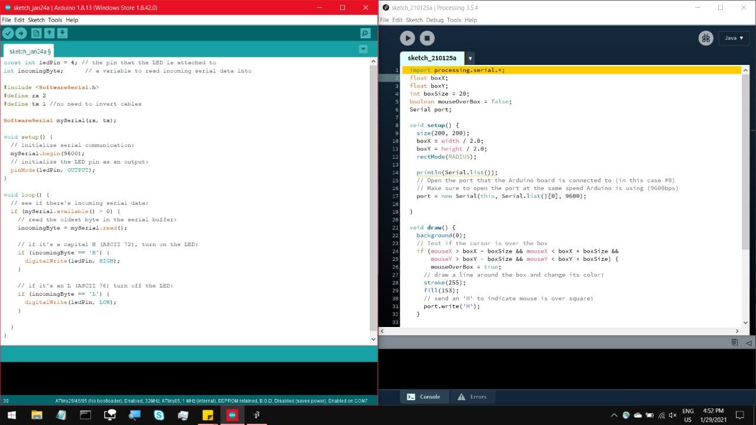
Task: Open Arduino Help menu
Action: (72, 20)
